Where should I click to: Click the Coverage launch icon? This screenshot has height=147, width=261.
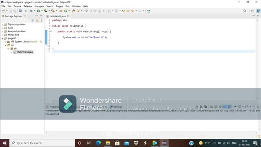pos(45,11)
